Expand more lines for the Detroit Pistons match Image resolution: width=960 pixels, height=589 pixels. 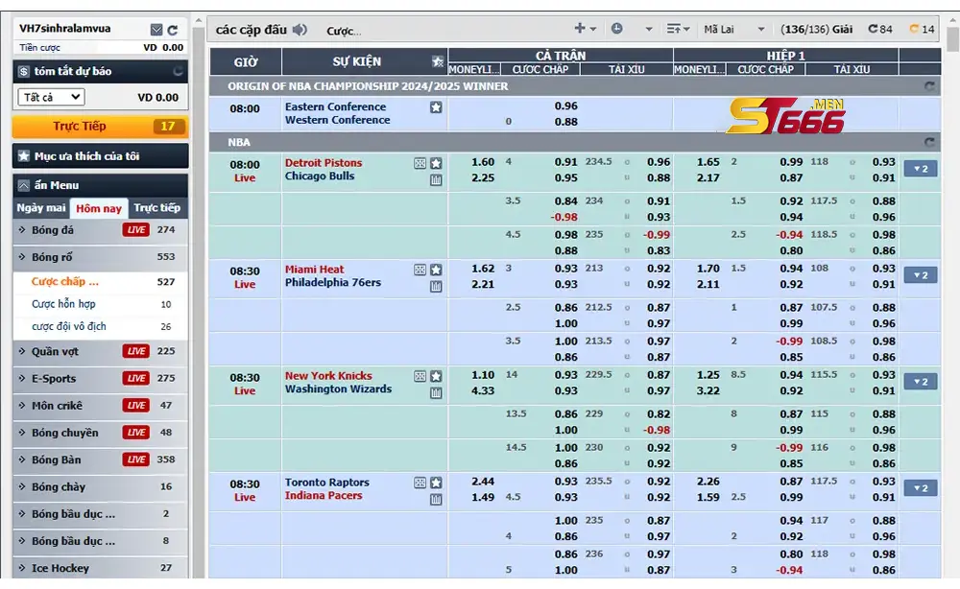click(x=921, y=169)
